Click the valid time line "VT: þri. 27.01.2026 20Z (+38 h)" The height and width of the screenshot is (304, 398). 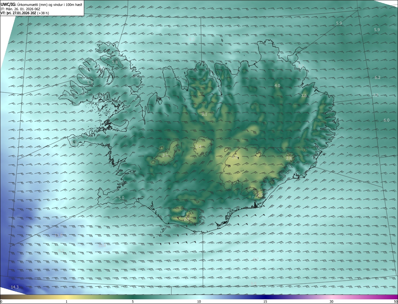(25, 13)
